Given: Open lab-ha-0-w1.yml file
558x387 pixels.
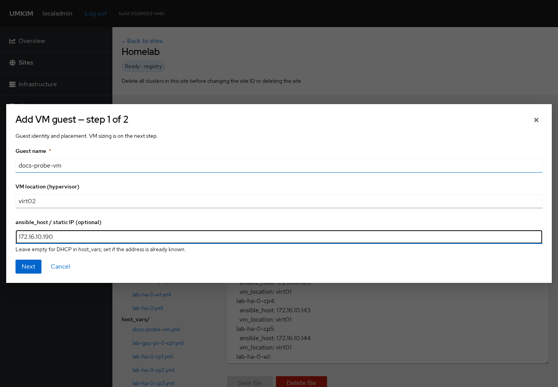Looking at the screenshot, I should (152, 295).
